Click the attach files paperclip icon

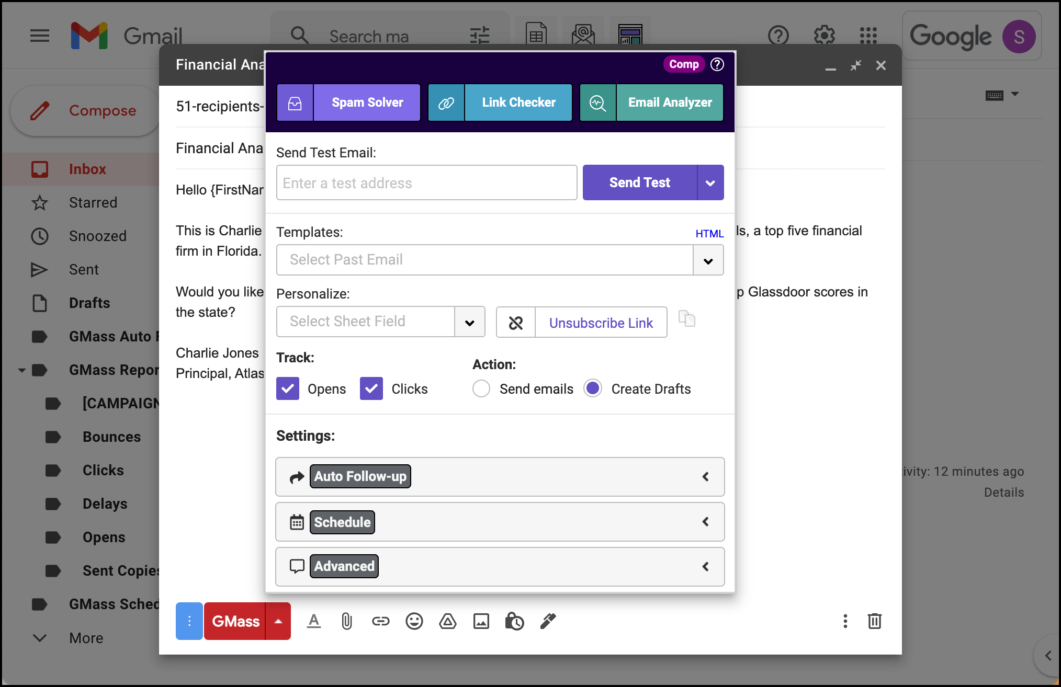[347, 621]
